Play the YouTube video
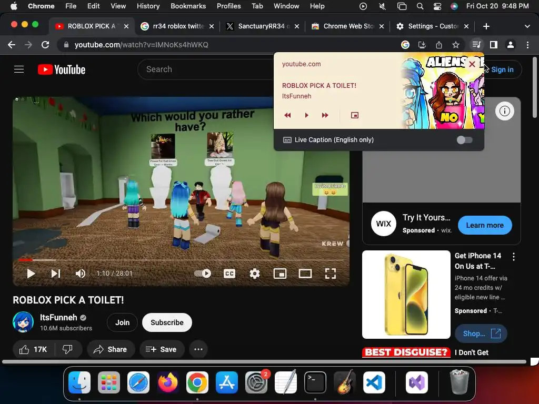This screenshot has height=404, width=539. click(31, 274)
